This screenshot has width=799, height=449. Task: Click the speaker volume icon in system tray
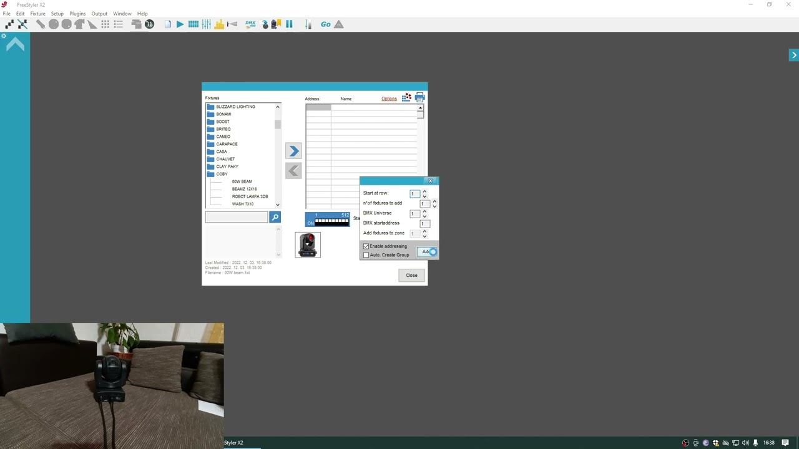(745, 443)
